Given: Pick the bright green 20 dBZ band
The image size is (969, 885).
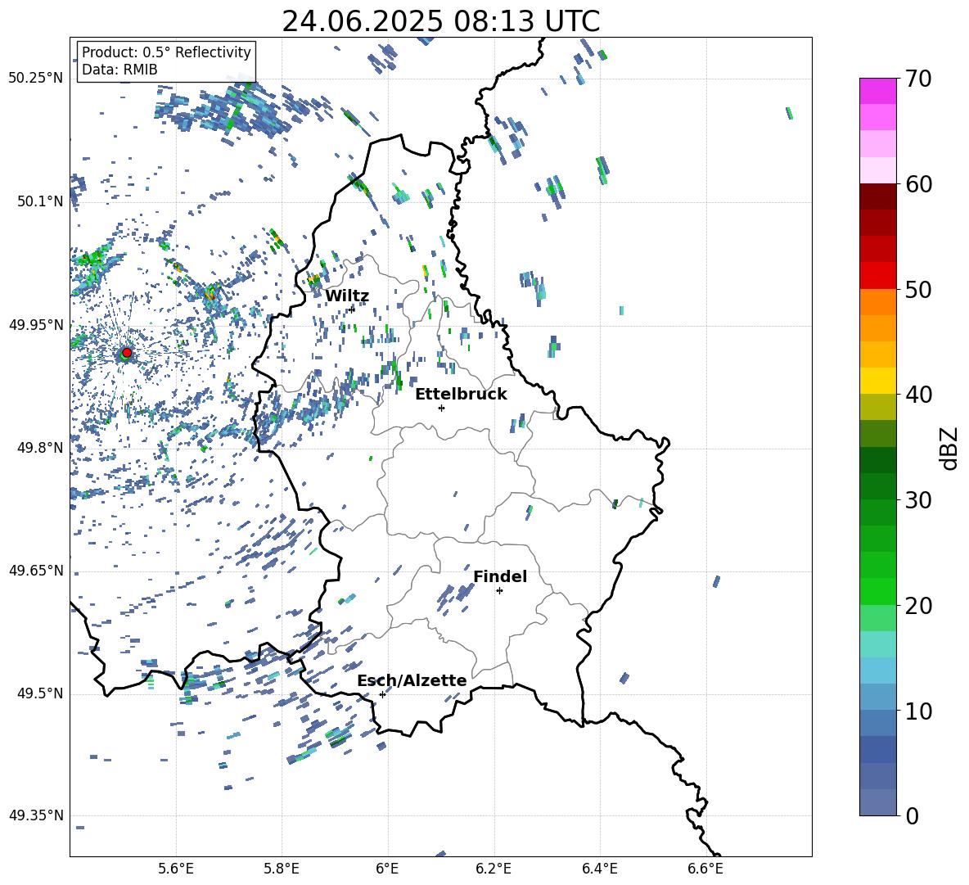Looking at the screenshot, I should (877, 591).
